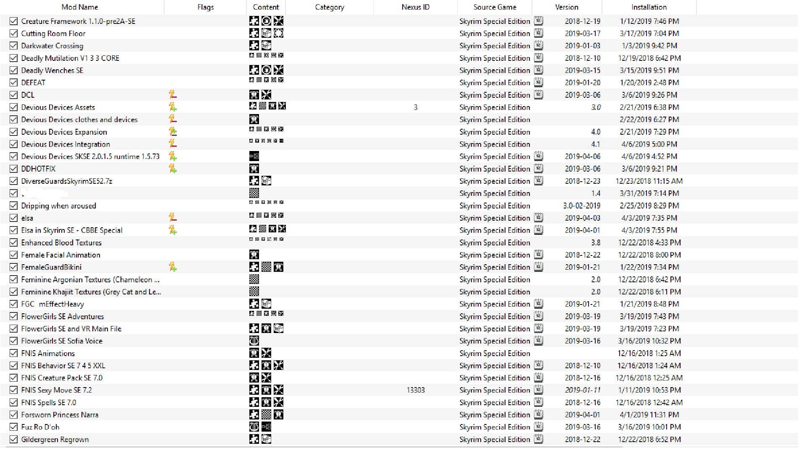This screenshot has width=806, height=453.
Task: Disable the DEFEAT mod checkbox
Action: click(x=13, y=82)
